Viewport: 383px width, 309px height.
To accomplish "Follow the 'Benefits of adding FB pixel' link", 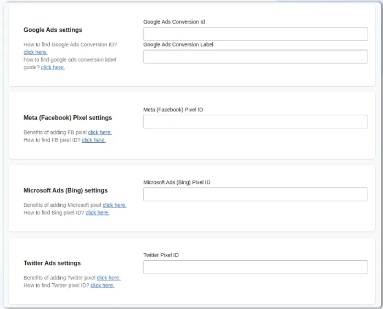I will click(x=100, y=132).
